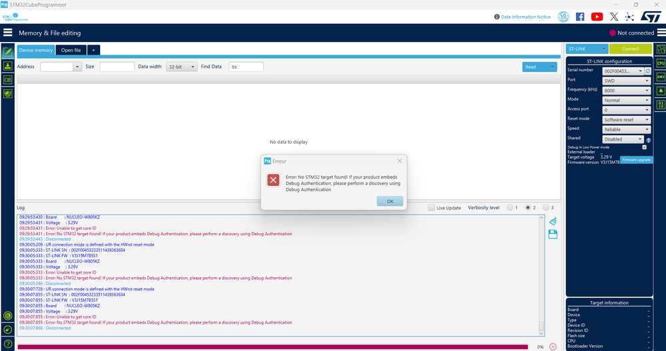The image size is (666, 351).
Task: Open the Address dropdown
Action: point(77,67)
